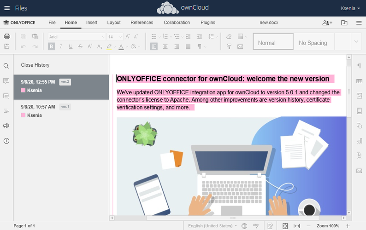This screenshot has width=366, height=230.
Task: Toggle strikethrough formatting
Action: pyautogui.click(x=80, y=46)
